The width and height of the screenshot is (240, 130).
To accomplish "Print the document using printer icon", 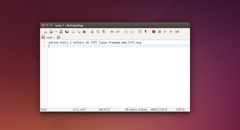I will point(84,32).
